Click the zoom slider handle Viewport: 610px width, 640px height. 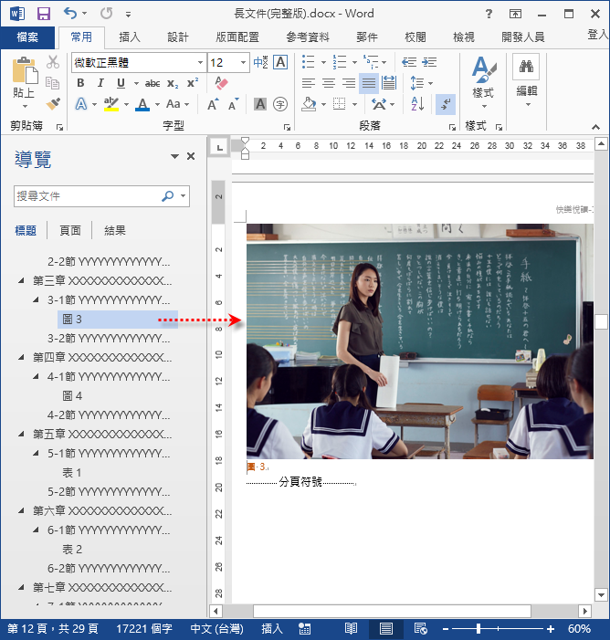[x=479, y=628]
